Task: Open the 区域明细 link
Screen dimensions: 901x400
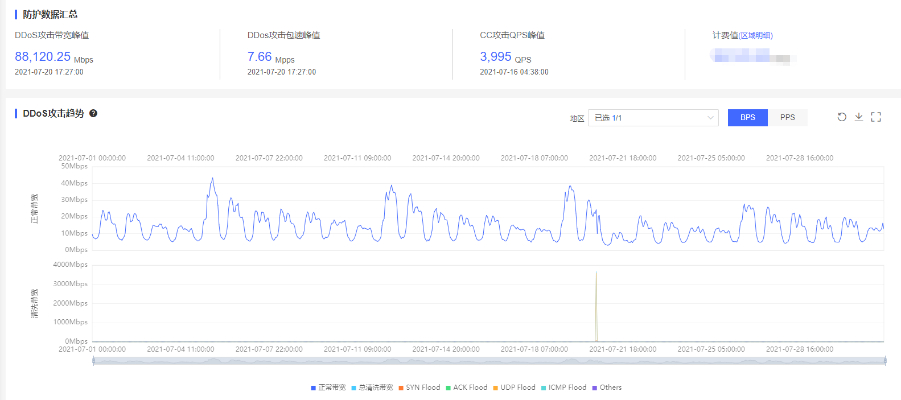Action: [x=756, y=35]
